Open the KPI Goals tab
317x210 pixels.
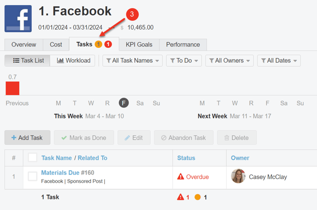pos(139,45)
